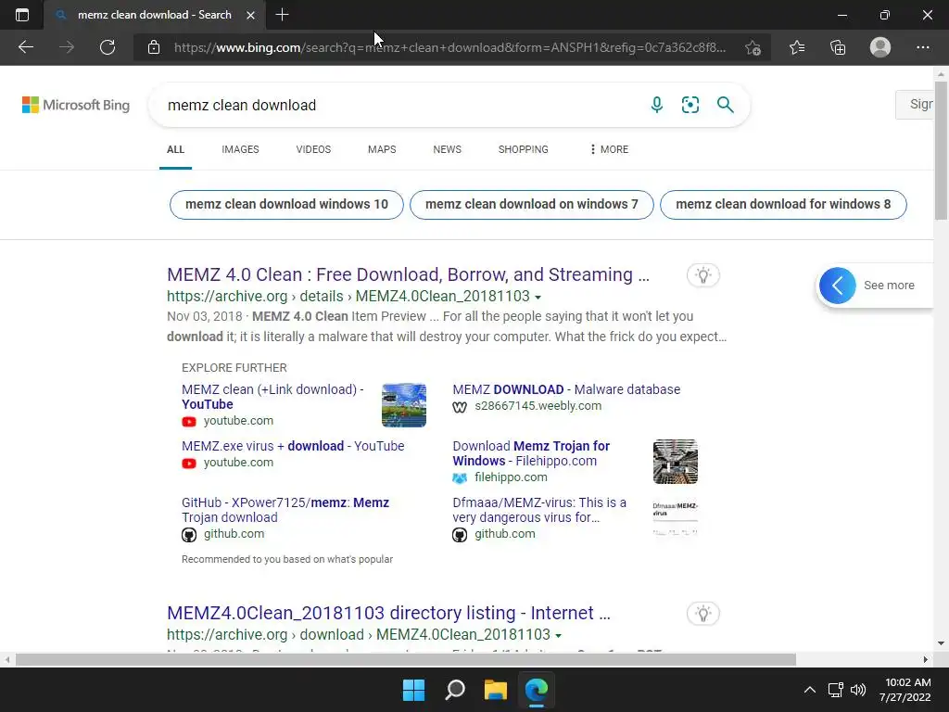Open the Collections icon in the toolbar
Image resolution: width=949 pixels, height=712 pixels.
(838, 47)
